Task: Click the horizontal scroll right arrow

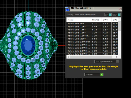Action: click(x=117, y=57)
